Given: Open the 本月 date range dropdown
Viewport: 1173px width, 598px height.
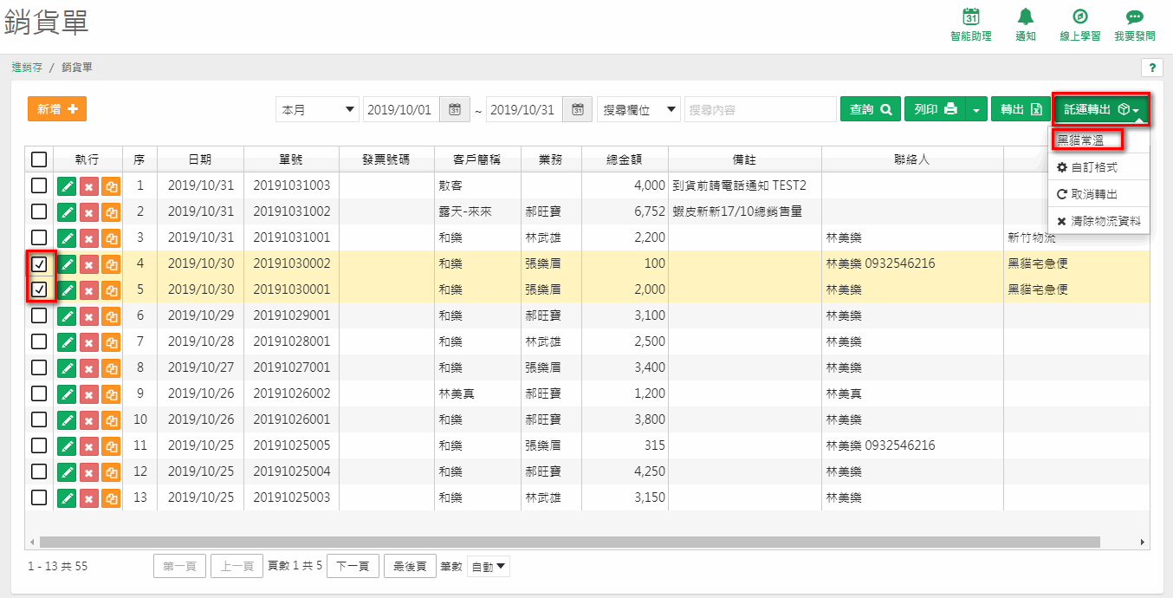Looking at the screenshot, I should click(x=317, y=109).
